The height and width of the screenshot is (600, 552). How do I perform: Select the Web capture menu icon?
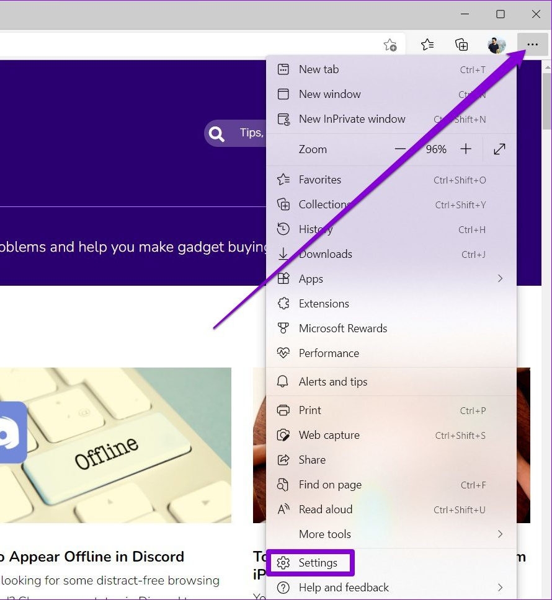click(283, 435)
